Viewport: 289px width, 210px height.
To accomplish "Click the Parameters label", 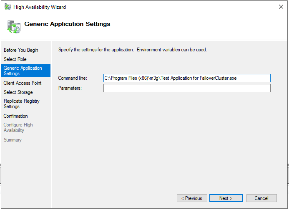I will [x=70, y=88].
